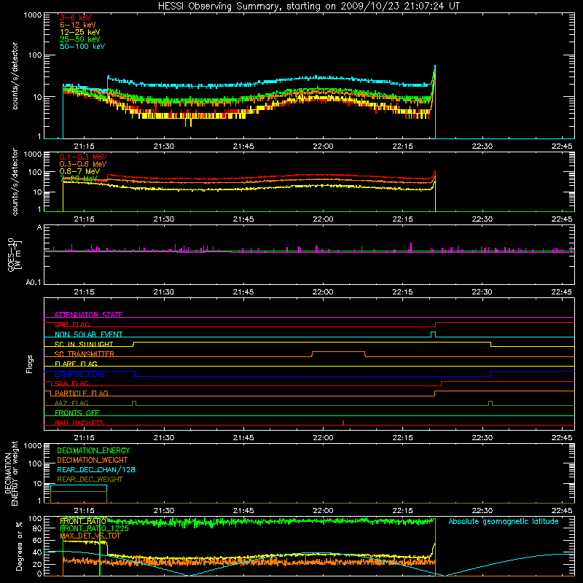Click the Degrees or % axis title

click(x=19, y=546)
